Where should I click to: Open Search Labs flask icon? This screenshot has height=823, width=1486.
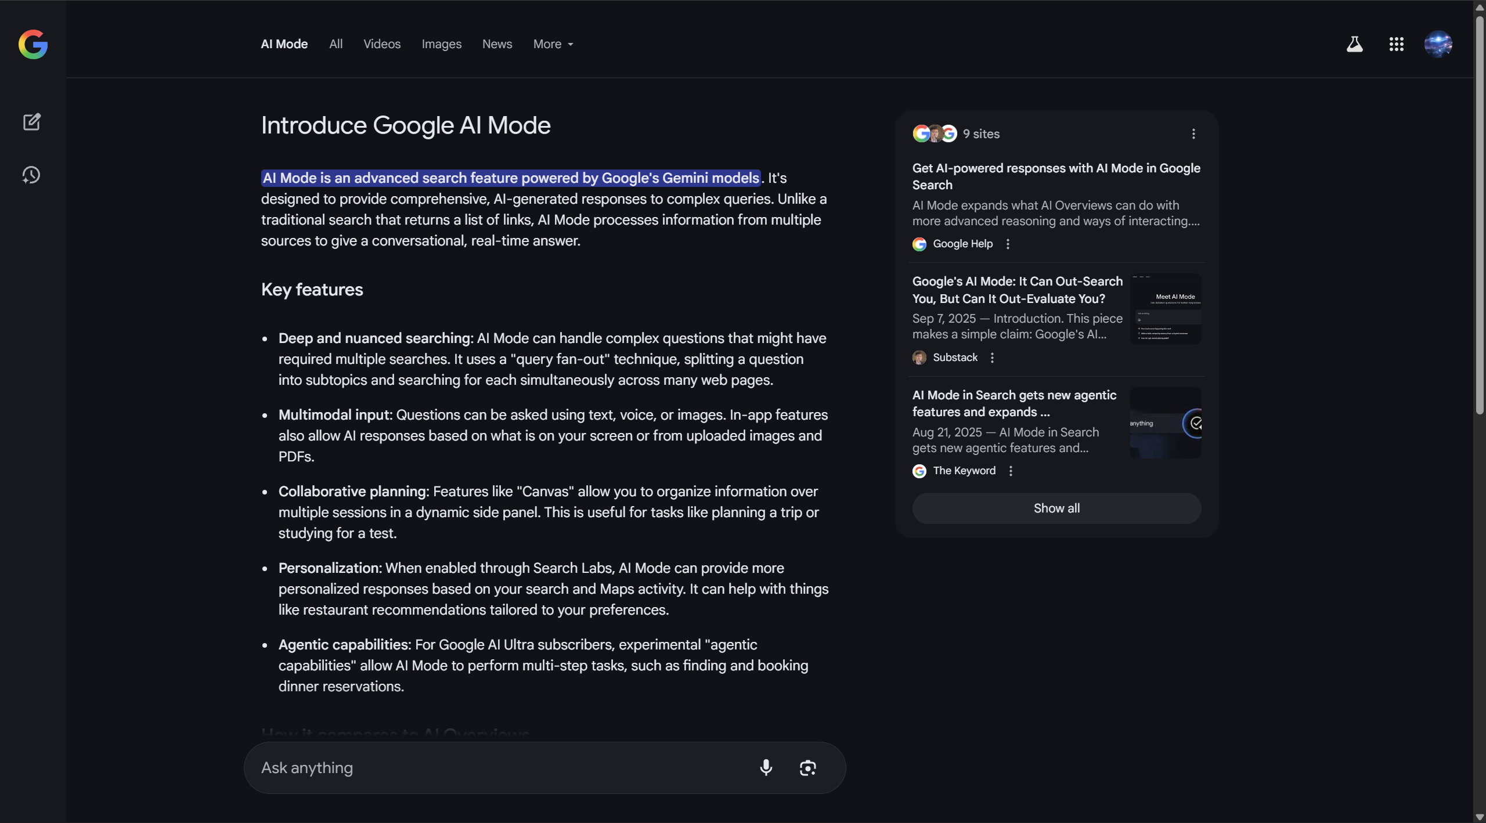point(1354,44)
